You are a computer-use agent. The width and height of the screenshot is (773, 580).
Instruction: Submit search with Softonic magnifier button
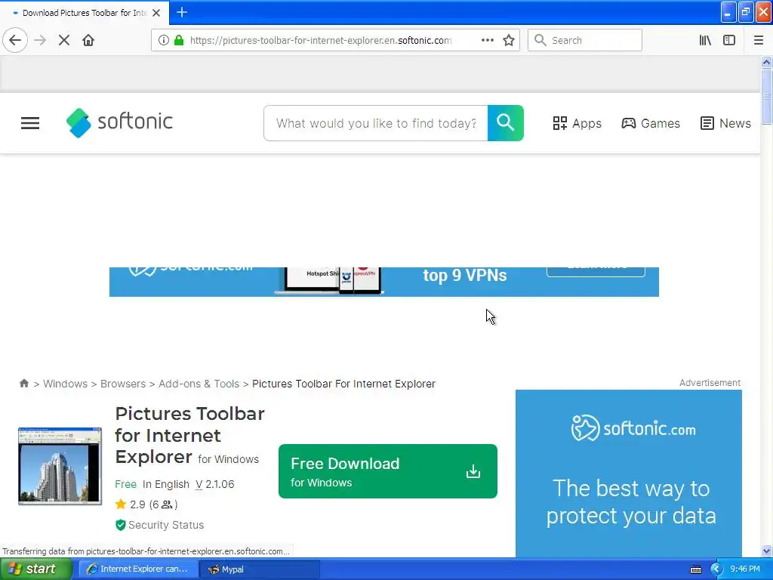click(x=505, y=123)
